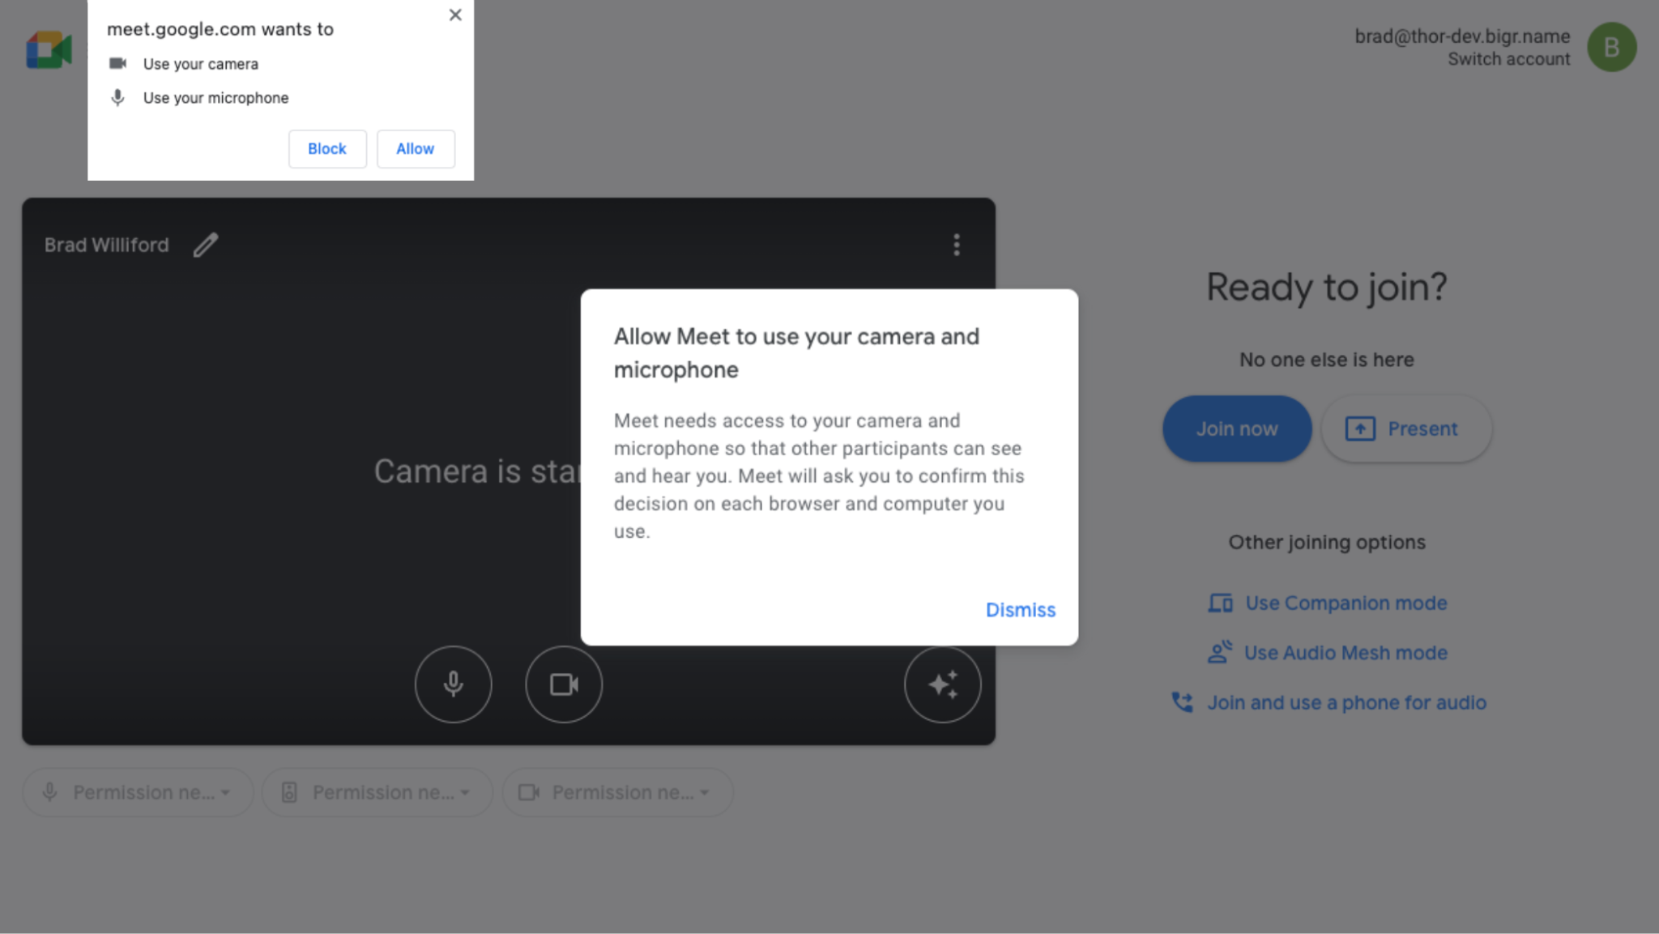Screen dimensions: 1659x934
Task: Block camera and microphone access
Action: [327, 148]
